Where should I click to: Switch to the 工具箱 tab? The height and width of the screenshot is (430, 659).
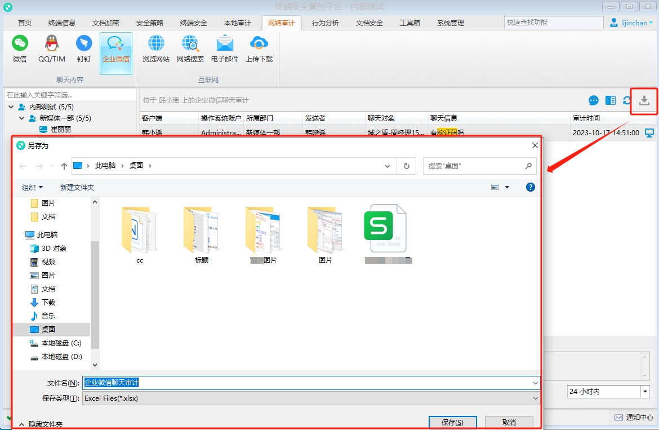[410, 23]
